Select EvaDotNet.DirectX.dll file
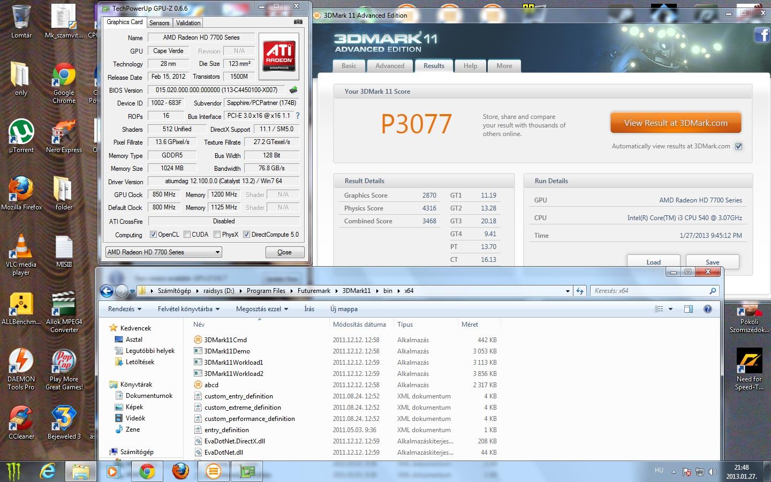 (235, 441)
